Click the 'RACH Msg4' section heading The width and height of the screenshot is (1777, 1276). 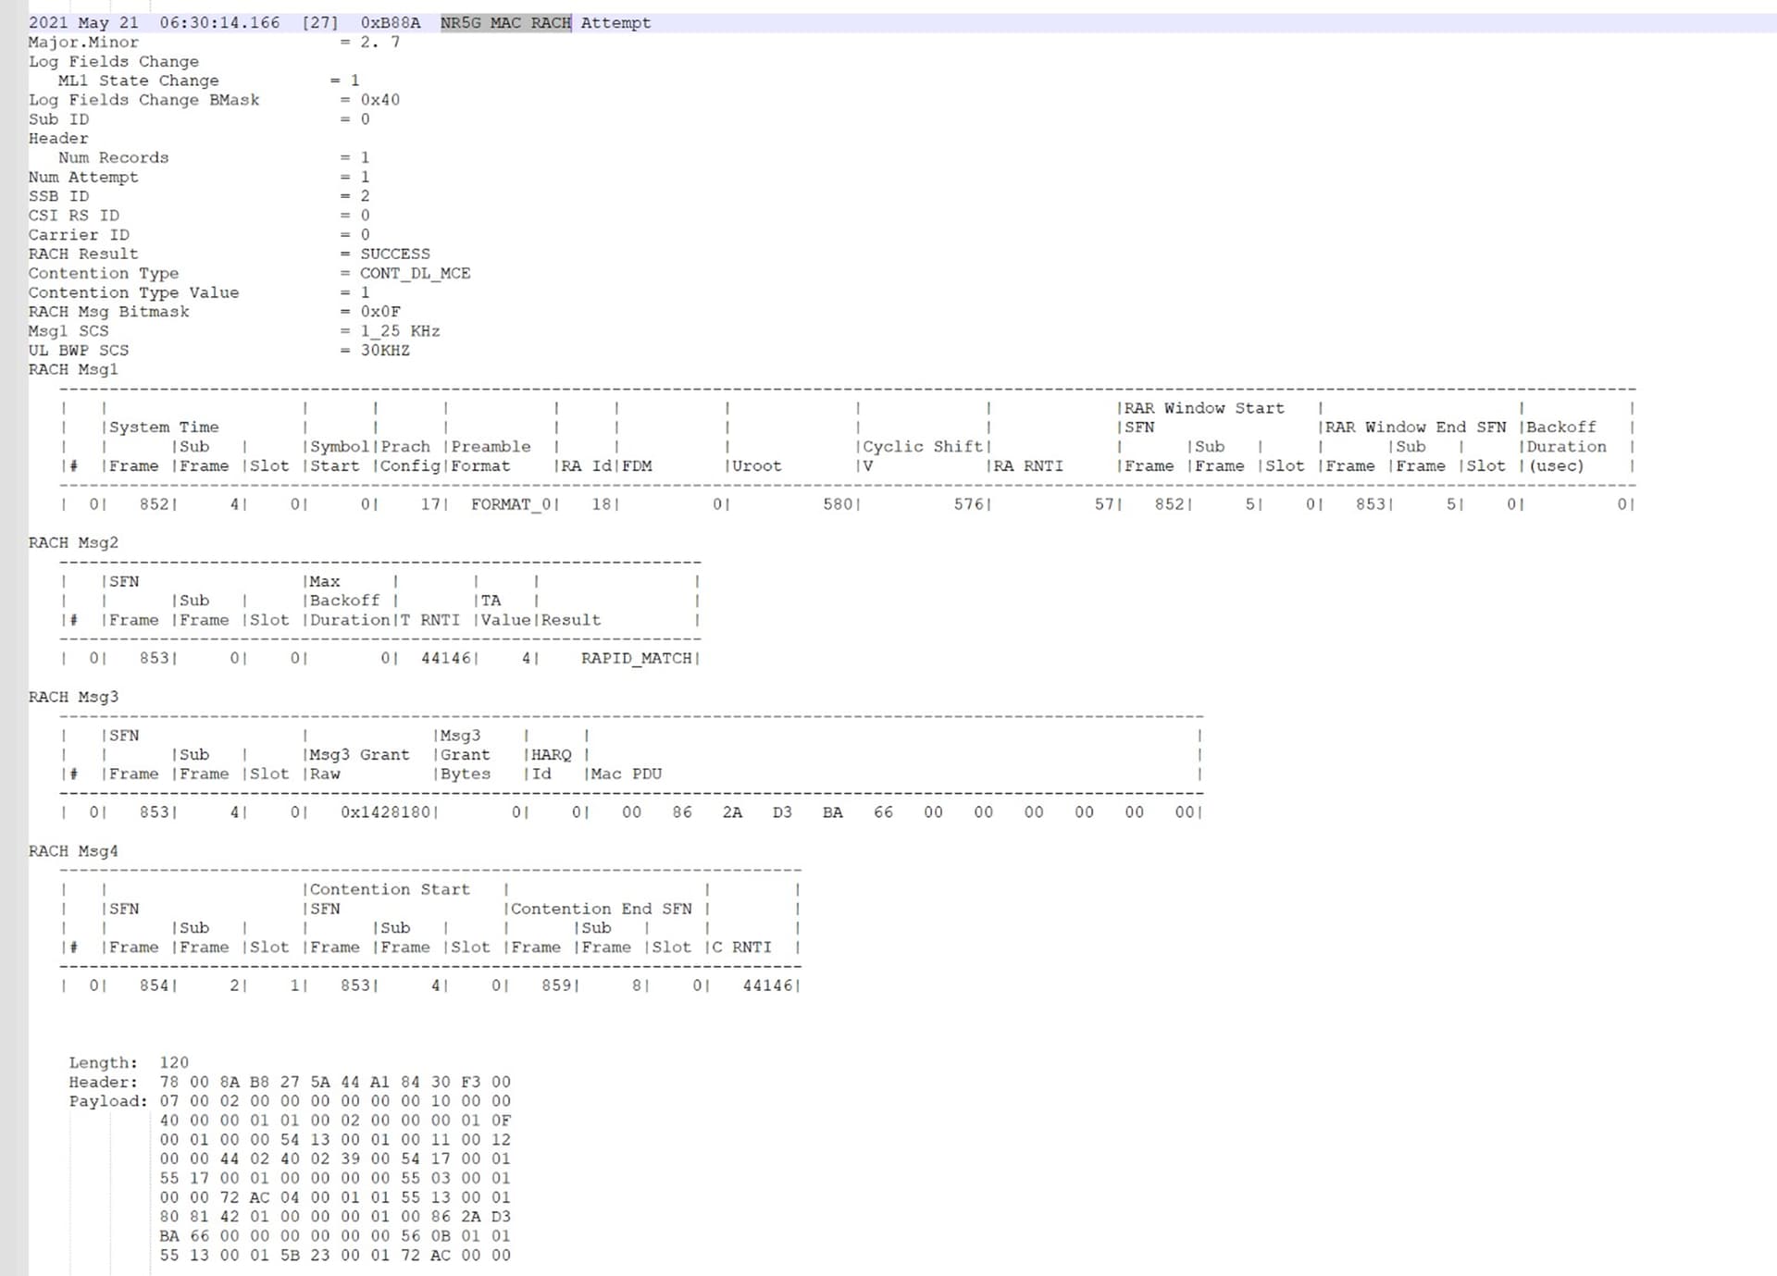(x=73, y=852)
